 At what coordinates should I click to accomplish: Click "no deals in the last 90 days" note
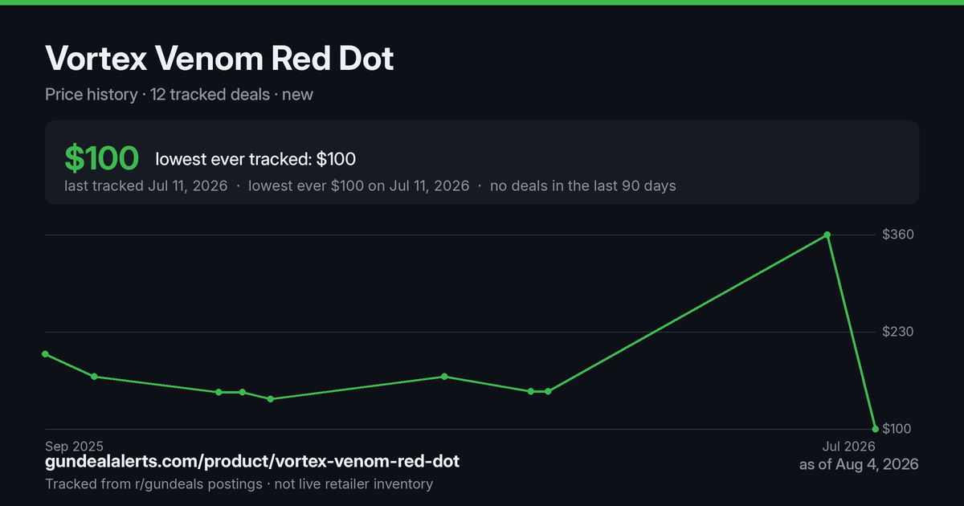pos(583,186)
